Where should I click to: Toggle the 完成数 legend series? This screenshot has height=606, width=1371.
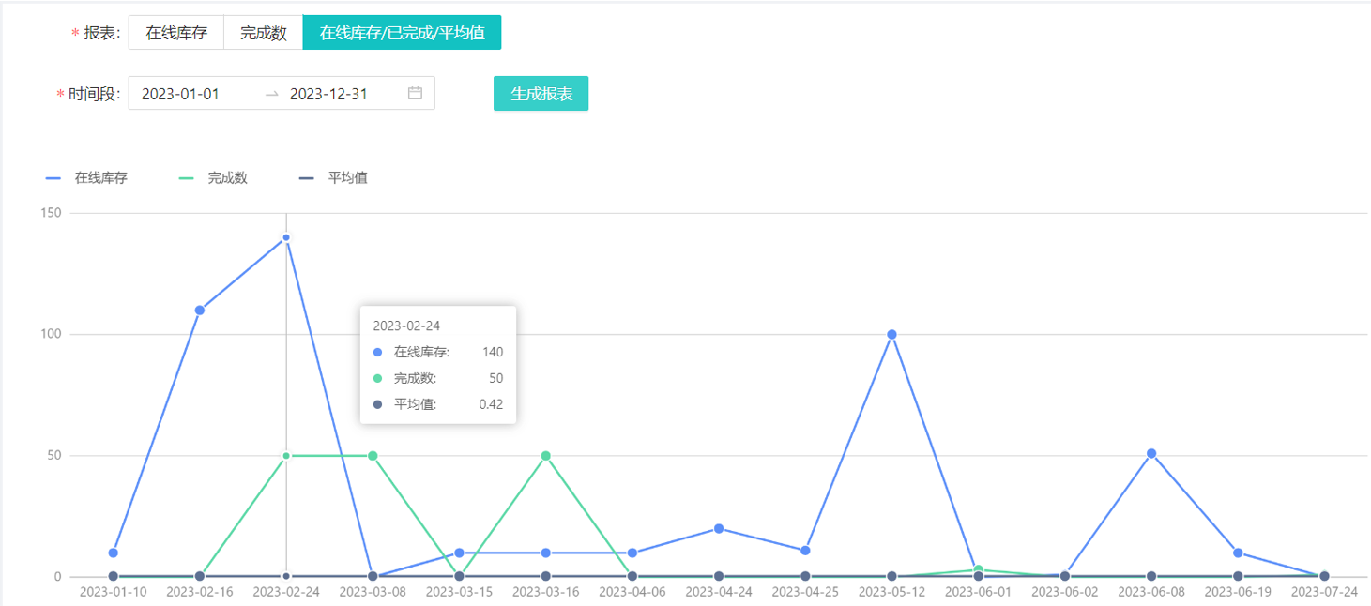pos(214,177)
